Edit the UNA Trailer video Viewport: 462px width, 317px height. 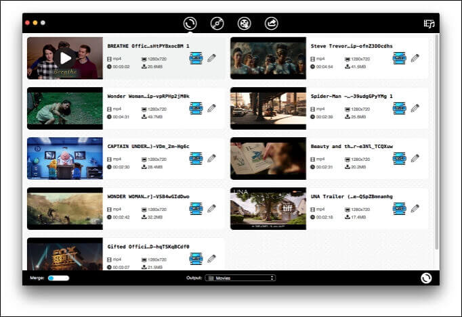415,208
